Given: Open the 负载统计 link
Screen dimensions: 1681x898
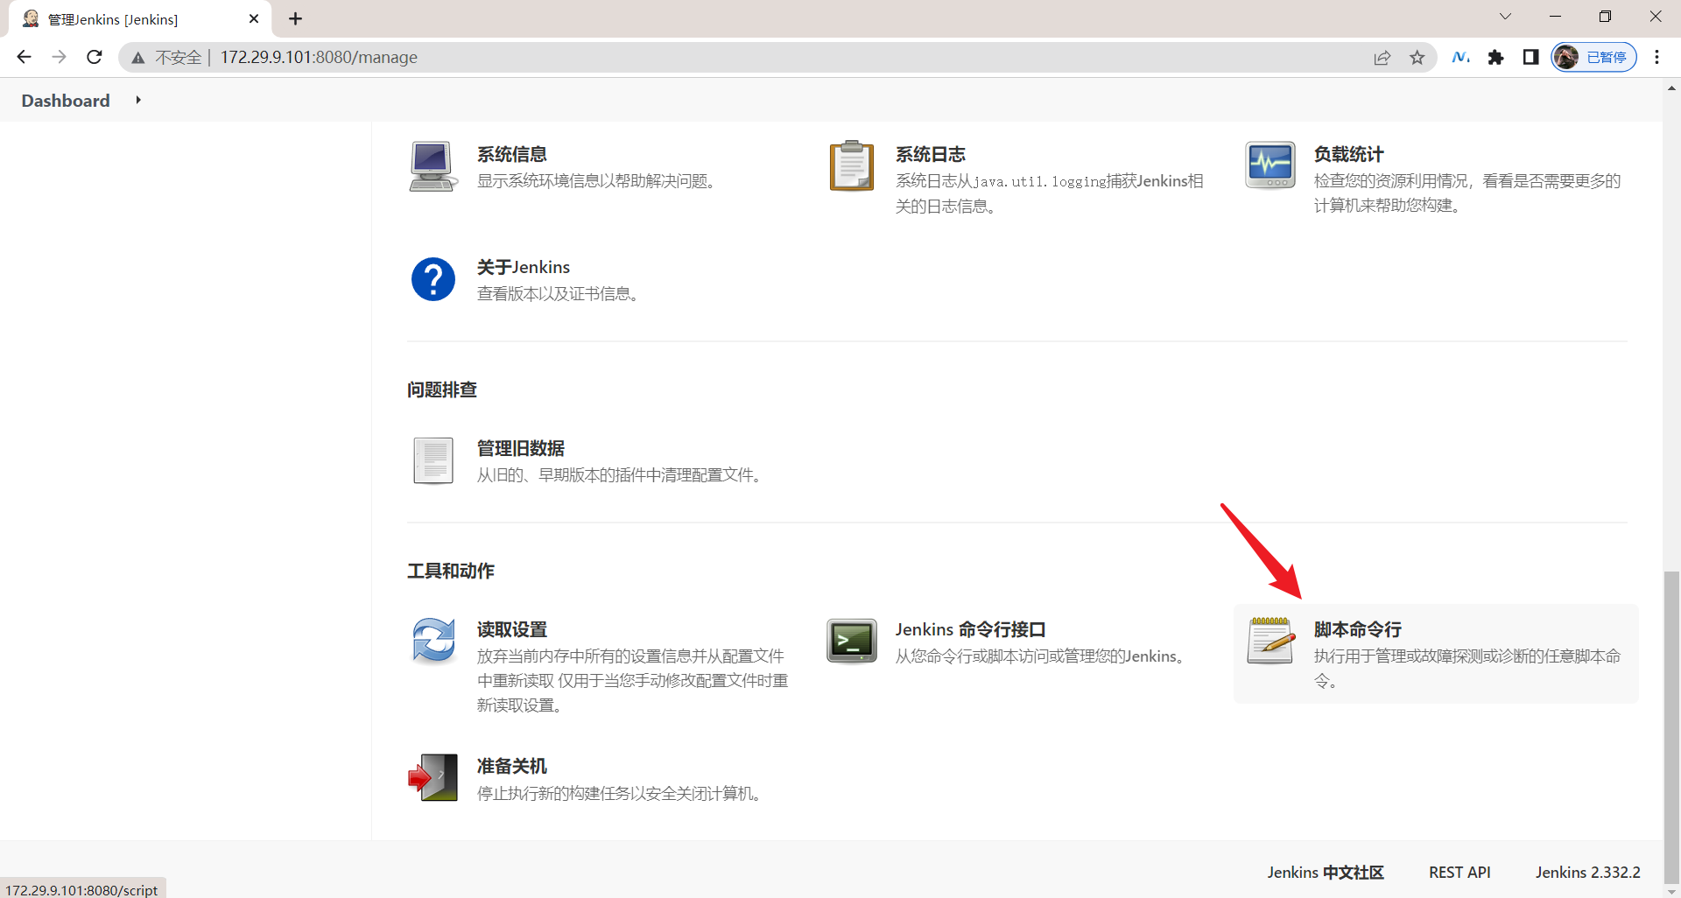Looking at the screenshot, I should click(x=1348, y=154).
